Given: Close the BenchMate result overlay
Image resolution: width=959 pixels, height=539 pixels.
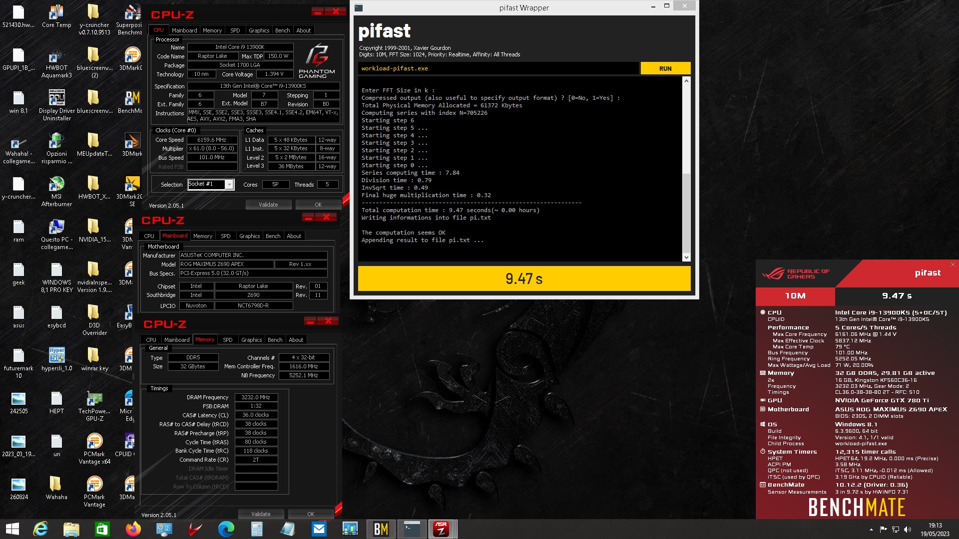Looking at the screenshot, I should tap(953, 265).
